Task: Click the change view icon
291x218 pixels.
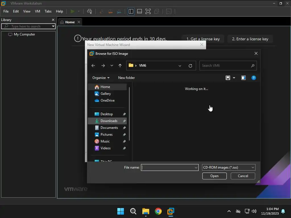Action: [x=228, y=78]
